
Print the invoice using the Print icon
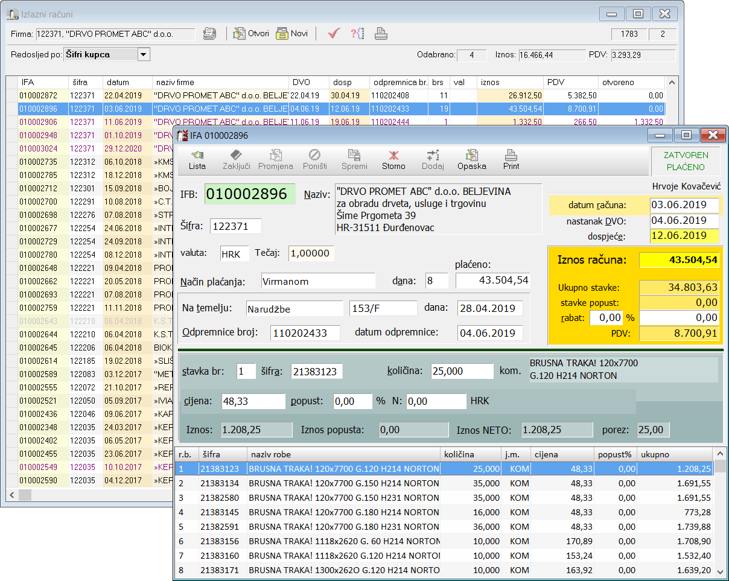coord(511,160)
